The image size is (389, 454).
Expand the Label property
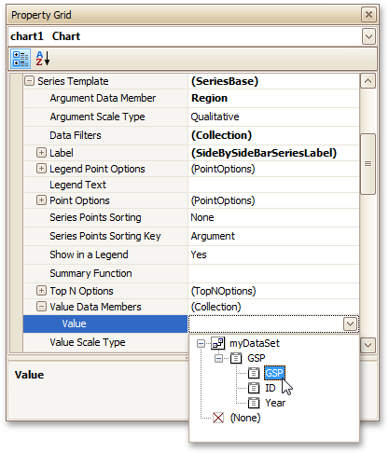click(41, 153)
